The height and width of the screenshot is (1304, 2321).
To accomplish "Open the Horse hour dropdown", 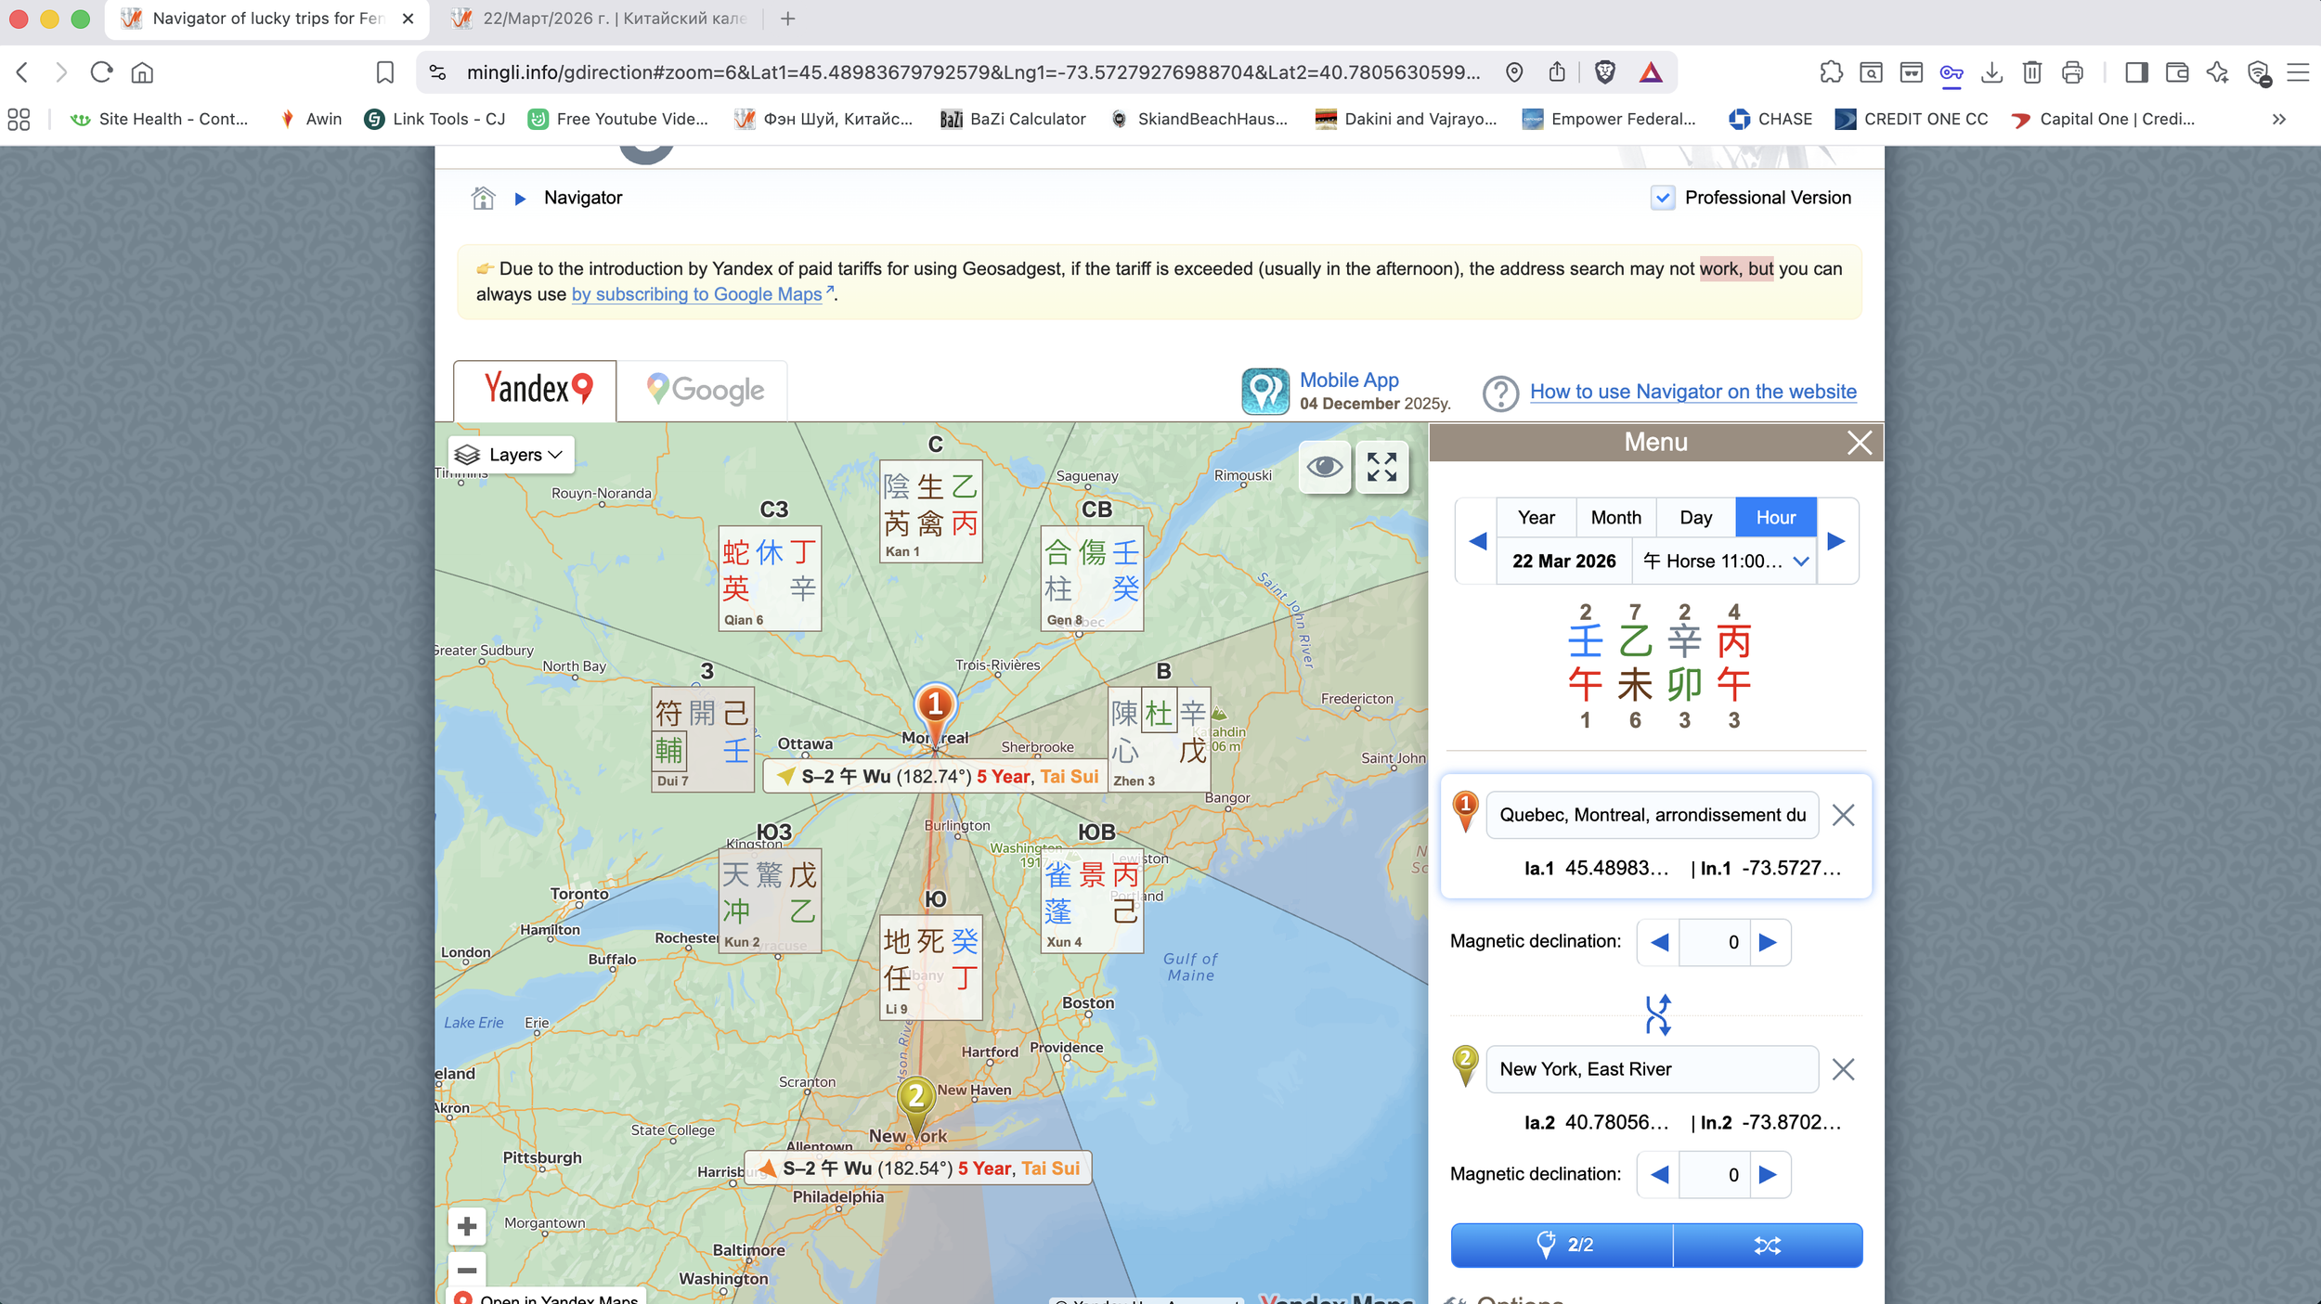I will click(1723, 562).
